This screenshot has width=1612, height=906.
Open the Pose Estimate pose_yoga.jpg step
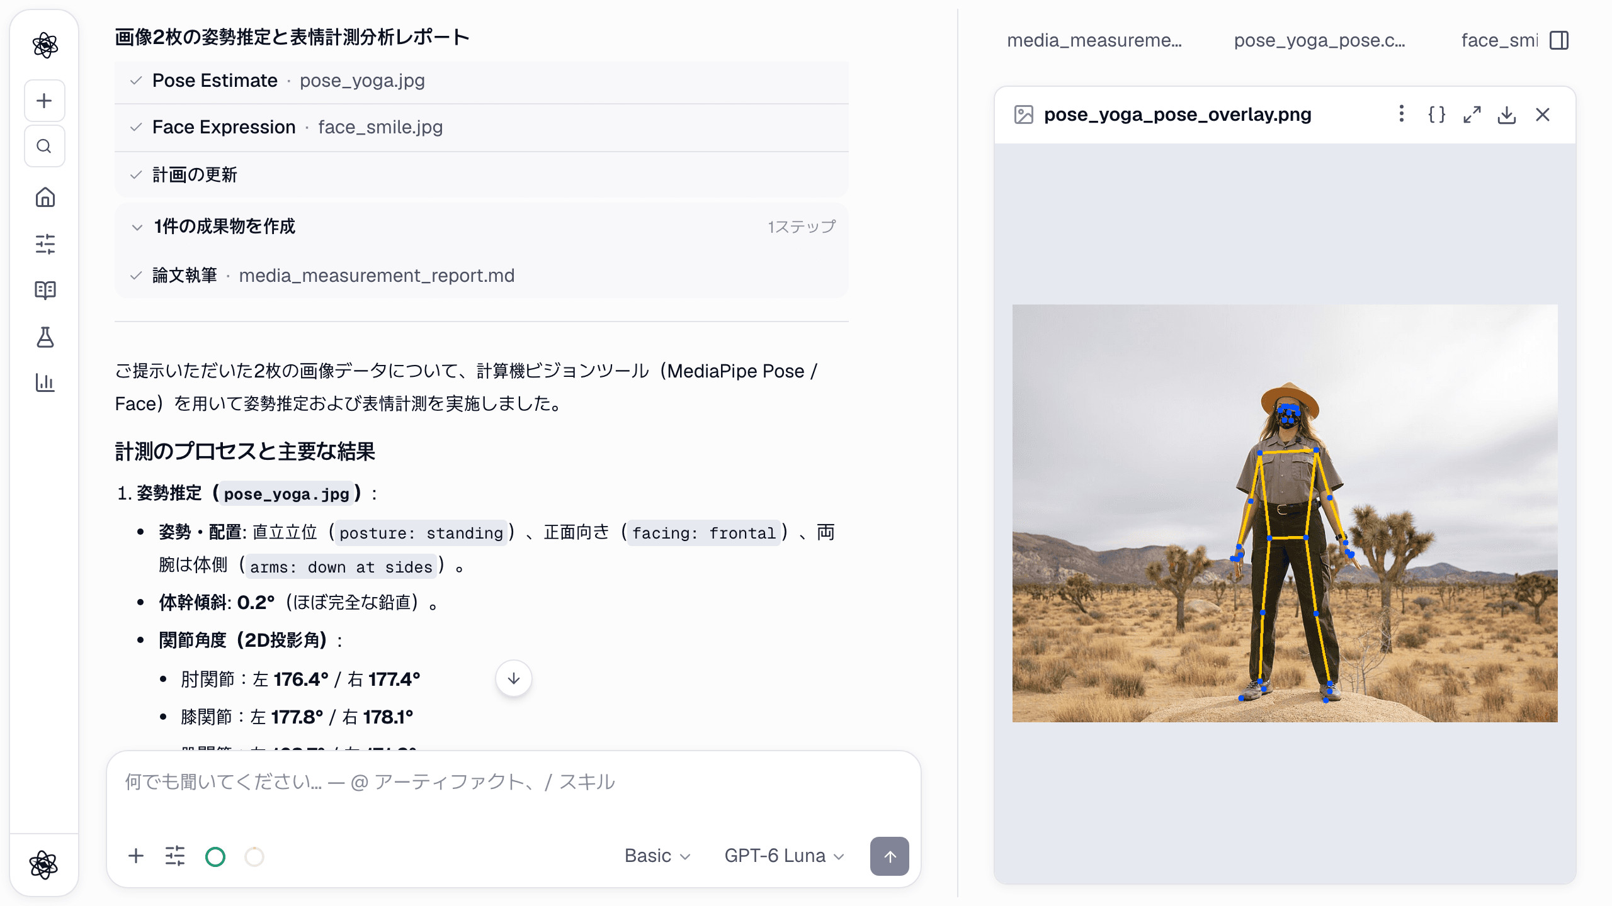[x=482, y=81]
